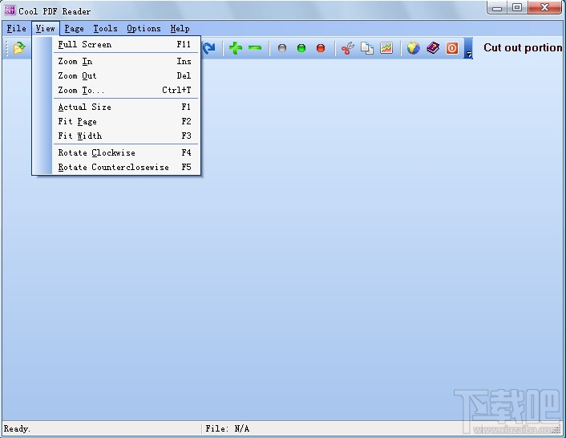
Task: Click the green circle toolbar button
Action: (x=301, y=48)
